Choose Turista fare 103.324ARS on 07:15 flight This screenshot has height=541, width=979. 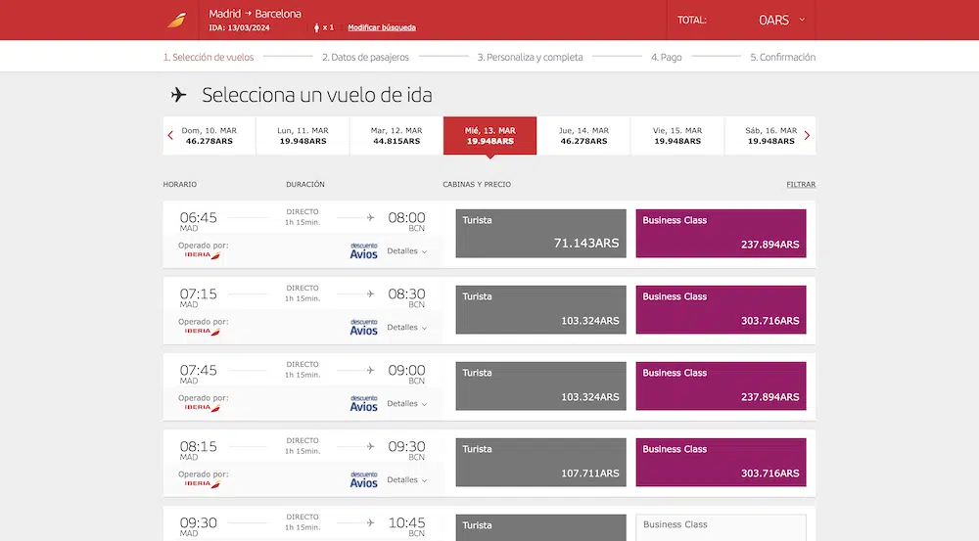pyautogui.click(x=540, y=309)
